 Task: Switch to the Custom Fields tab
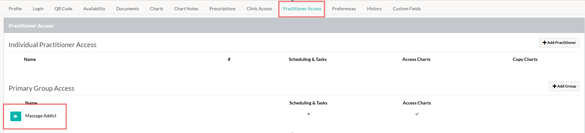click(x=407, y=9)
